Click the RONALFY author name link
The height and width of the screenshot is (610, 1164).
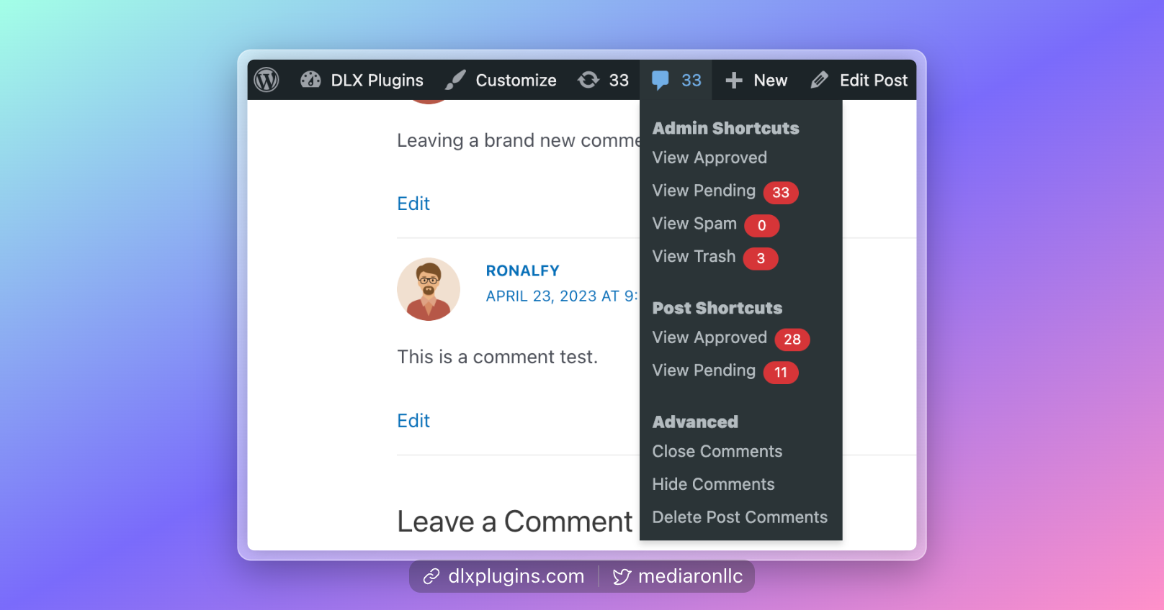[x=522, y=270]
